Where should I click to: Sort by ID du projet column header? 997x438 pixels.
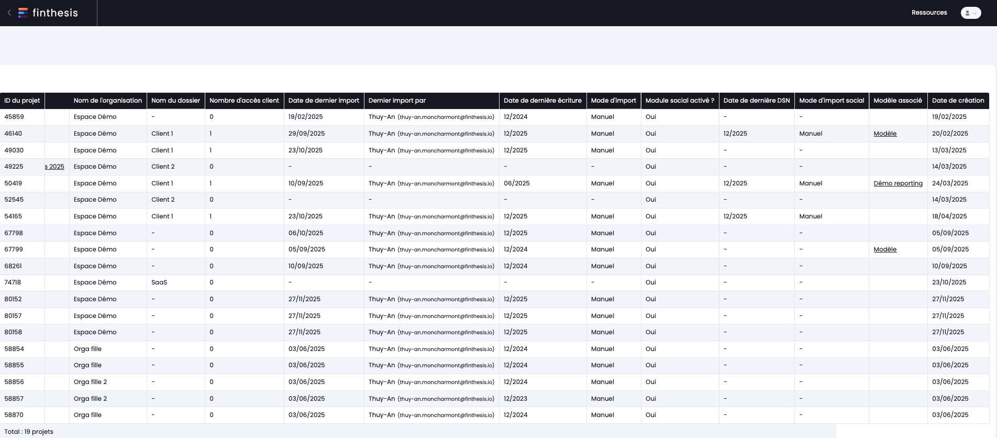click(x=22, y=101)
